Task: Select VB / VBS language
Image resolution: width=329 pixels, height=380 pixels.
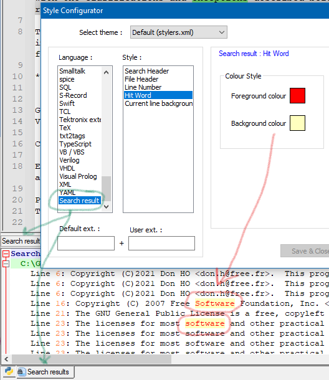Action: (x=72, y=152)
